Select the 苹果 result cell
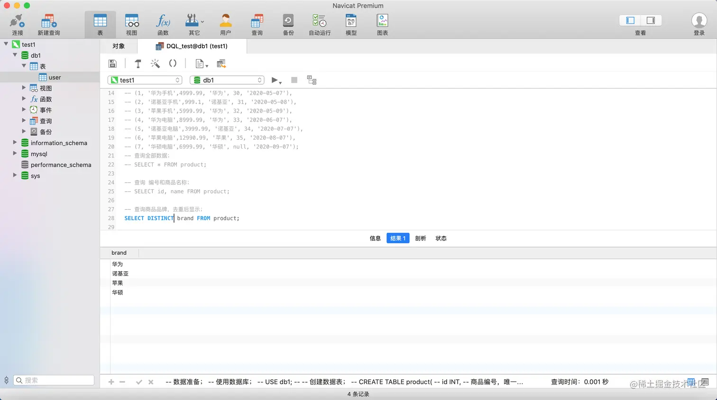The width and height of the screenshot is (717, 400). 117,283
